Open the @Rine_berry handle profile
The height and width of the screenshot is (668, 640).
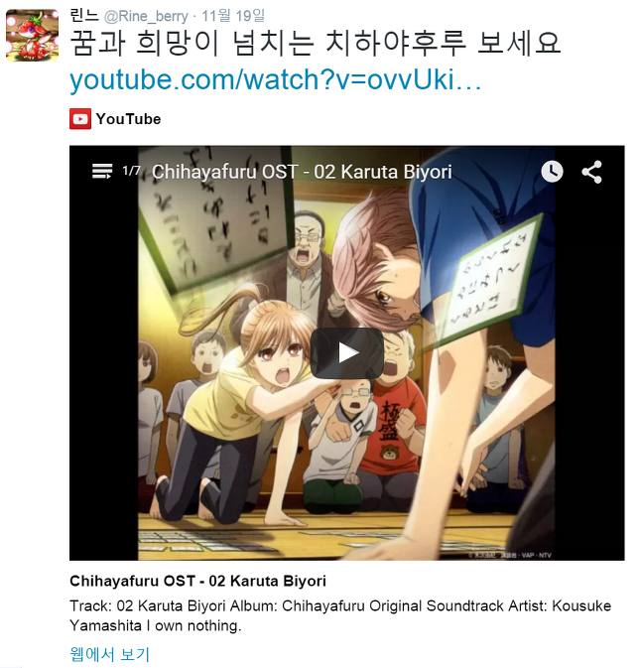146,16
